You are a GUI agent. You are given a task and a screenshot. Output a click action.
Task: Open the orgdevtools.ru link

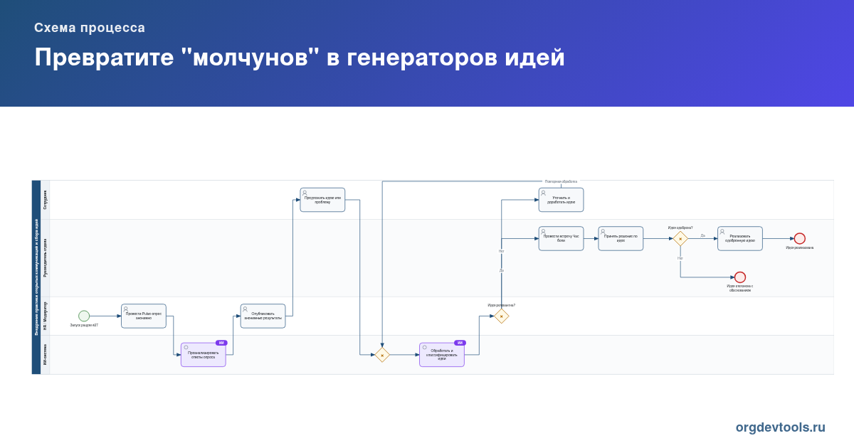coord(781,427)
